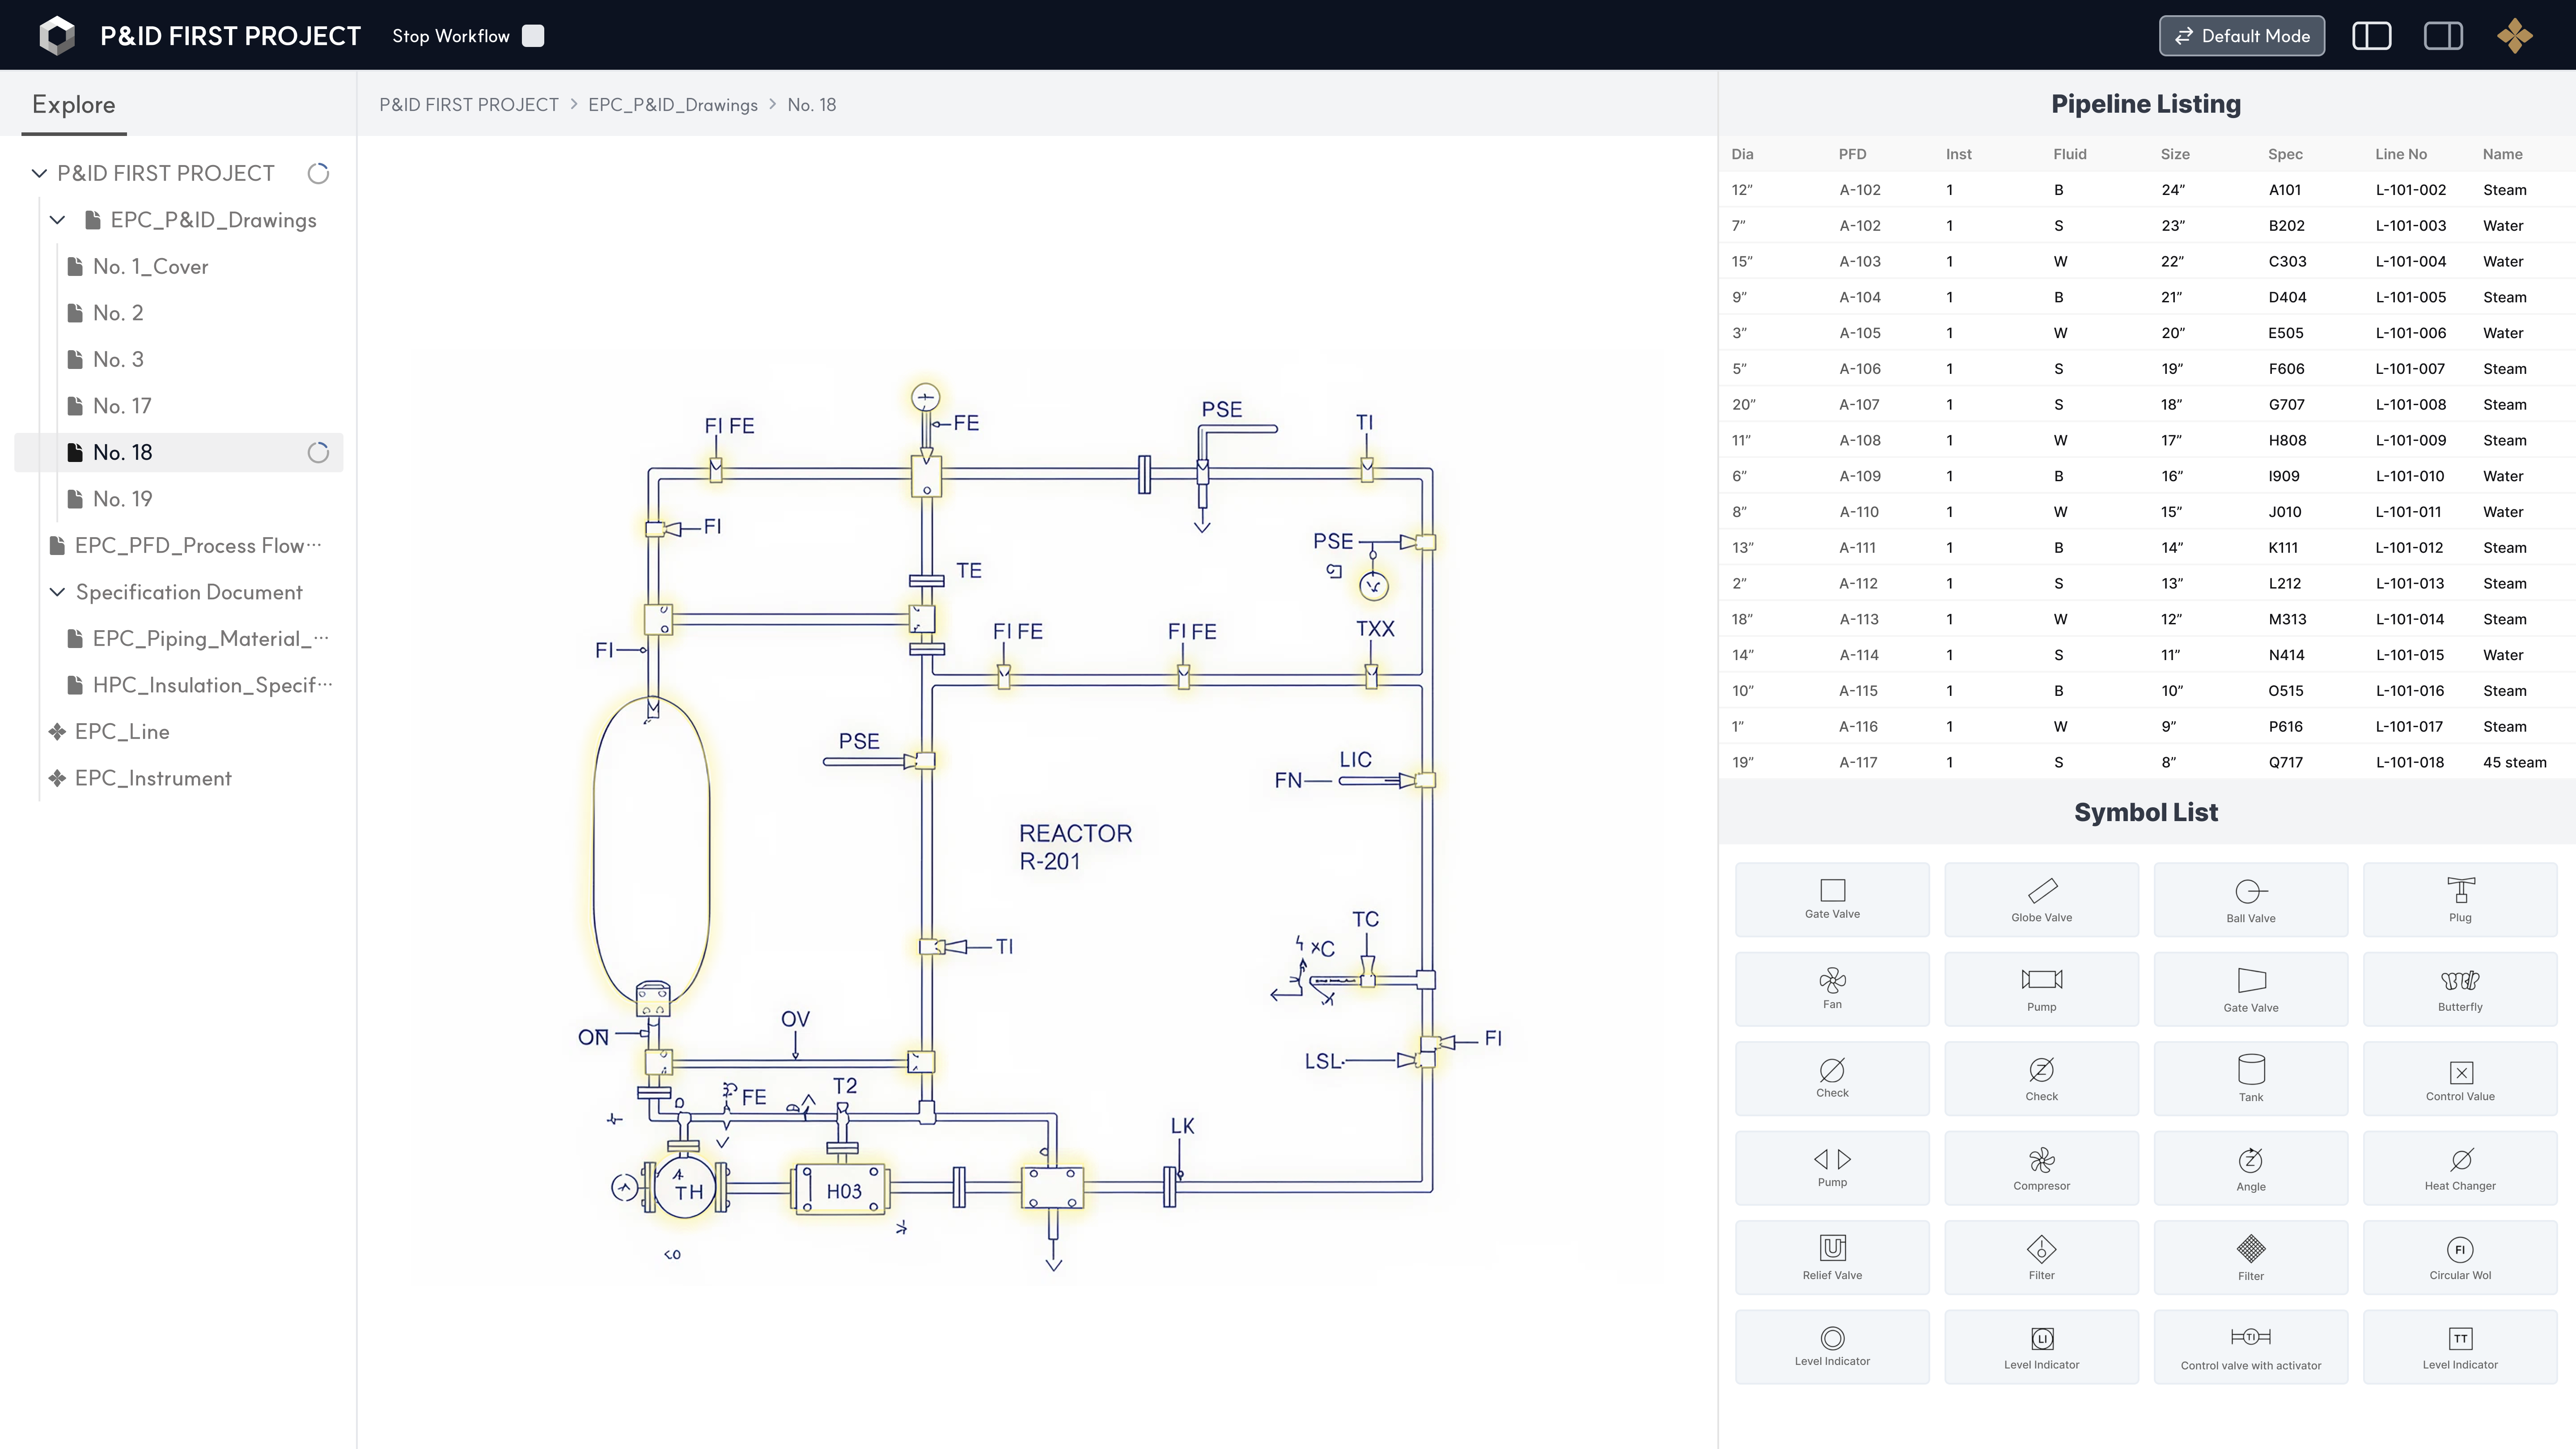2576x1449 pixels.
Task: Select the Ball Valve symbol
Action: tap(2250, 899)
